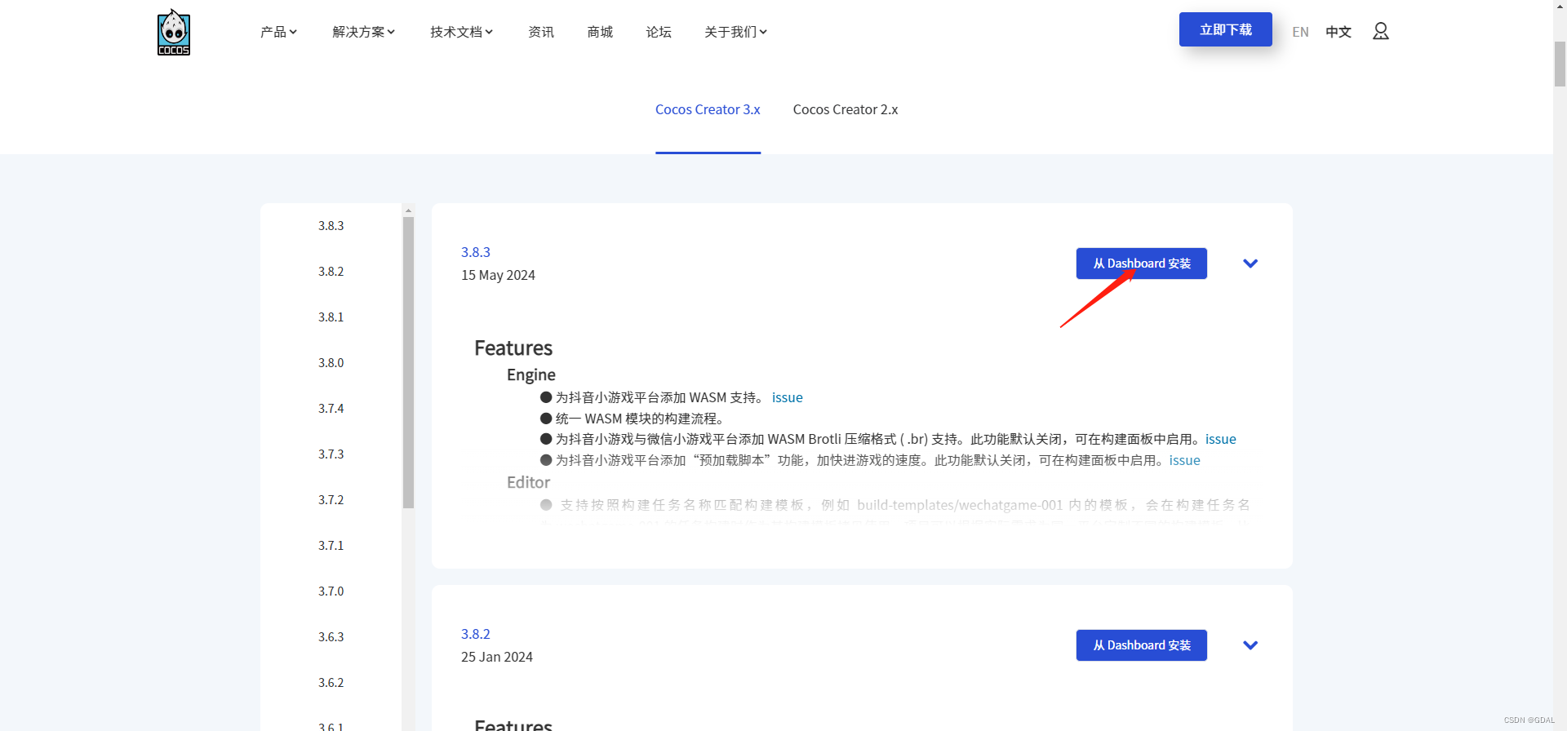Select version 3.8.3 in sidebar list
The image size is (1567, 731).
click(x=331, y=226)
